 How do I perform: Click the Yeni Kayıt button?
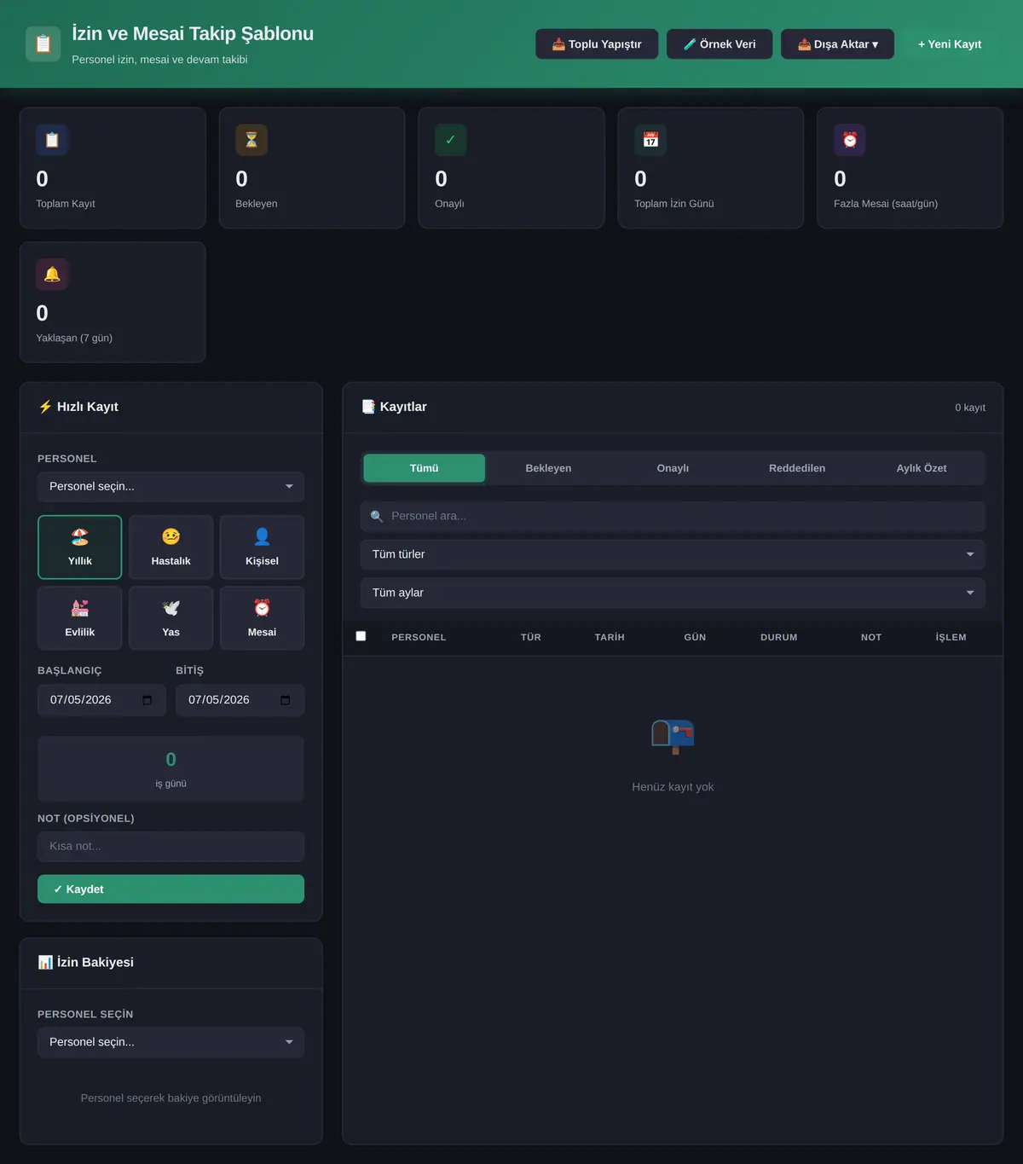coord(950,44)
